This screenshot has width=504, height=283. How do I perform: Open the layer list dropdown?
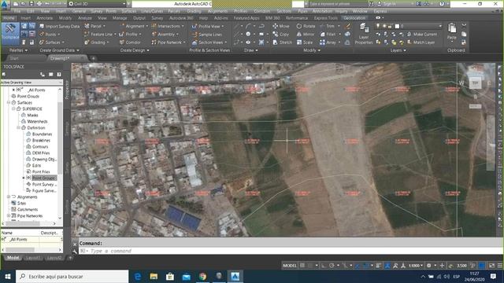440,26
